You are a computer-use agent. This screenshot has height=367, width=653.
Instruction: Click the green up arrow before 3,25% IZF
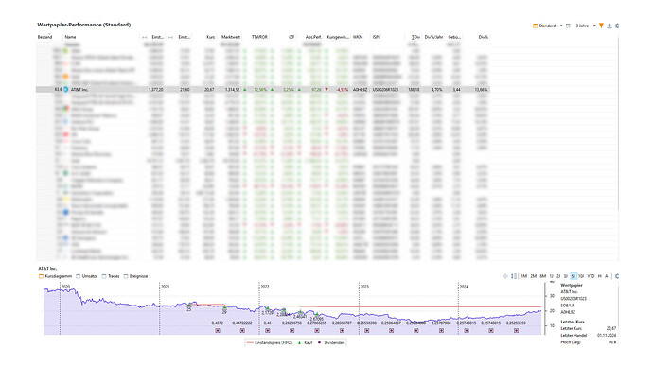[272, 90]
